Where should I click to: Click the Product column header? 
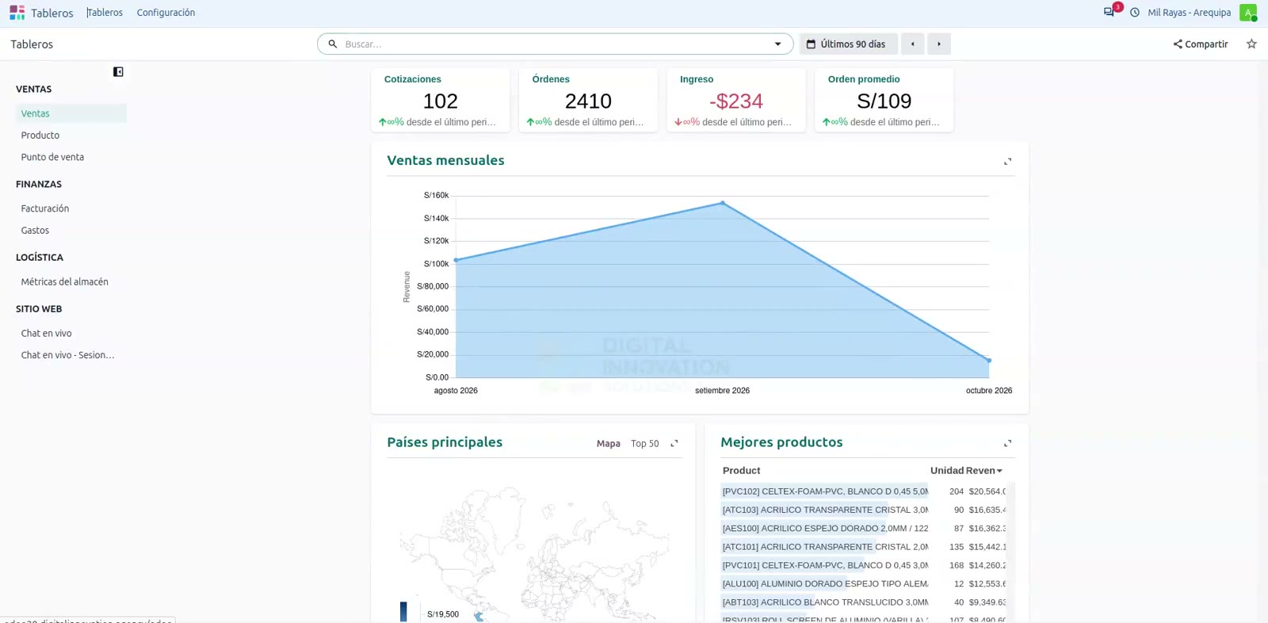(741, 471)
